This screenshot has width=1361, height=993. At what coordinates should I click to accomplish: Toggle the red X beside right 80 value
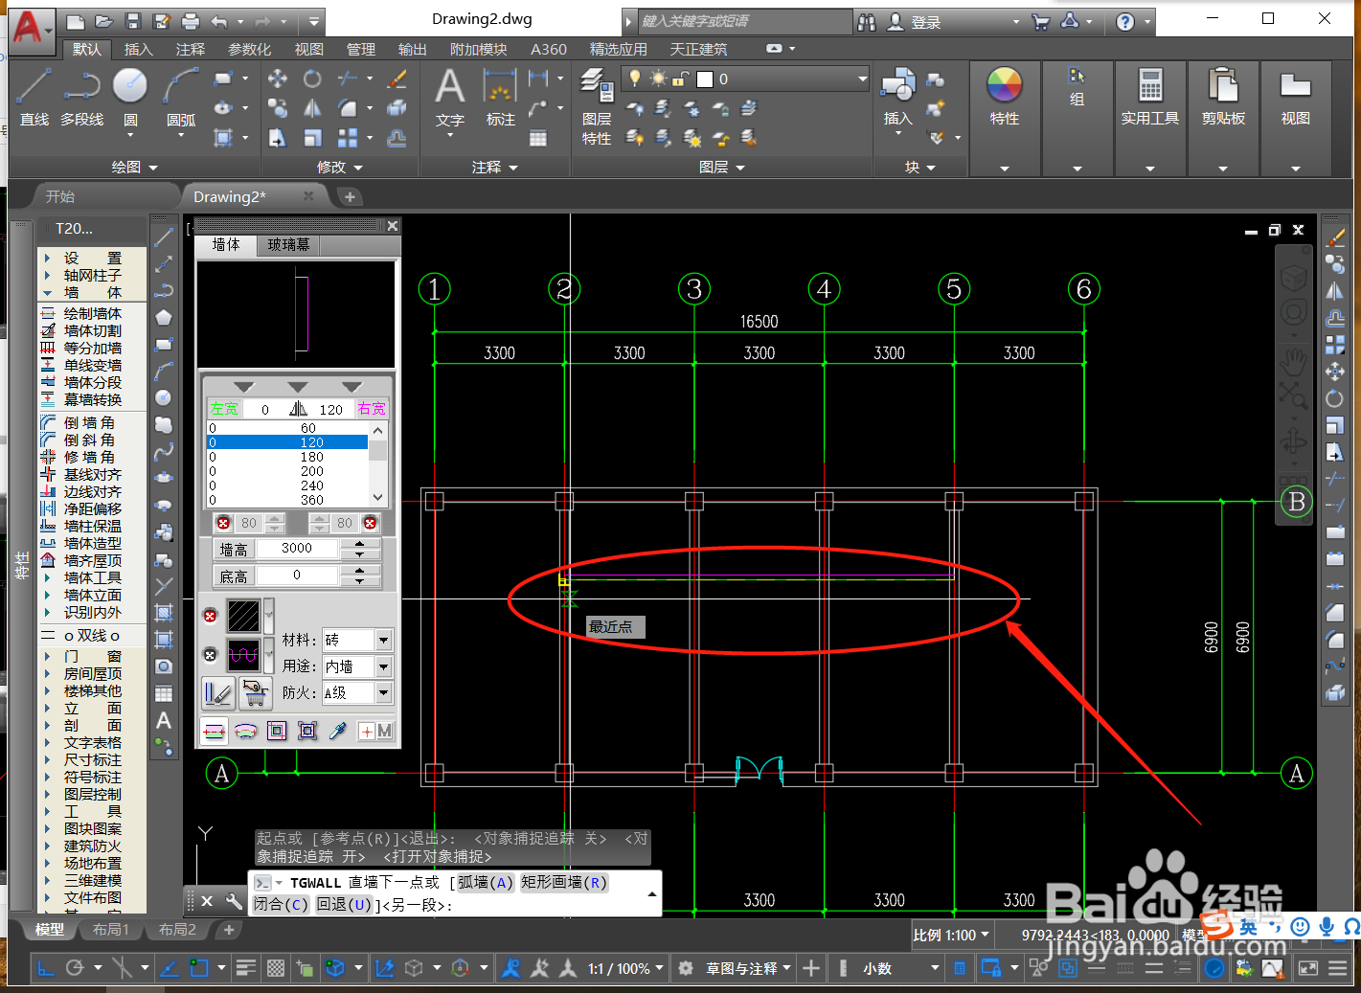point(370,523)
